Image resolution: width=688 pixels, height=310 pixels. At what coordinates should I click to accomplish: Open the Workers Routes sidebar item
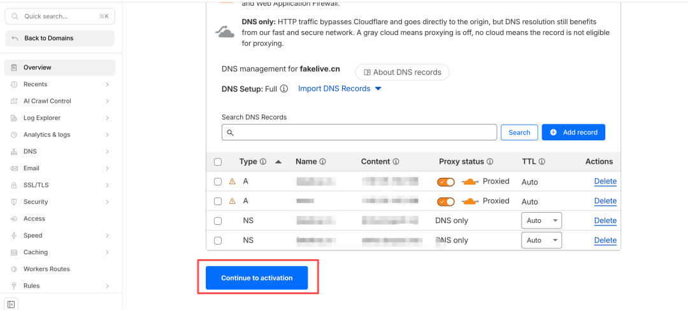click(60, 269)
